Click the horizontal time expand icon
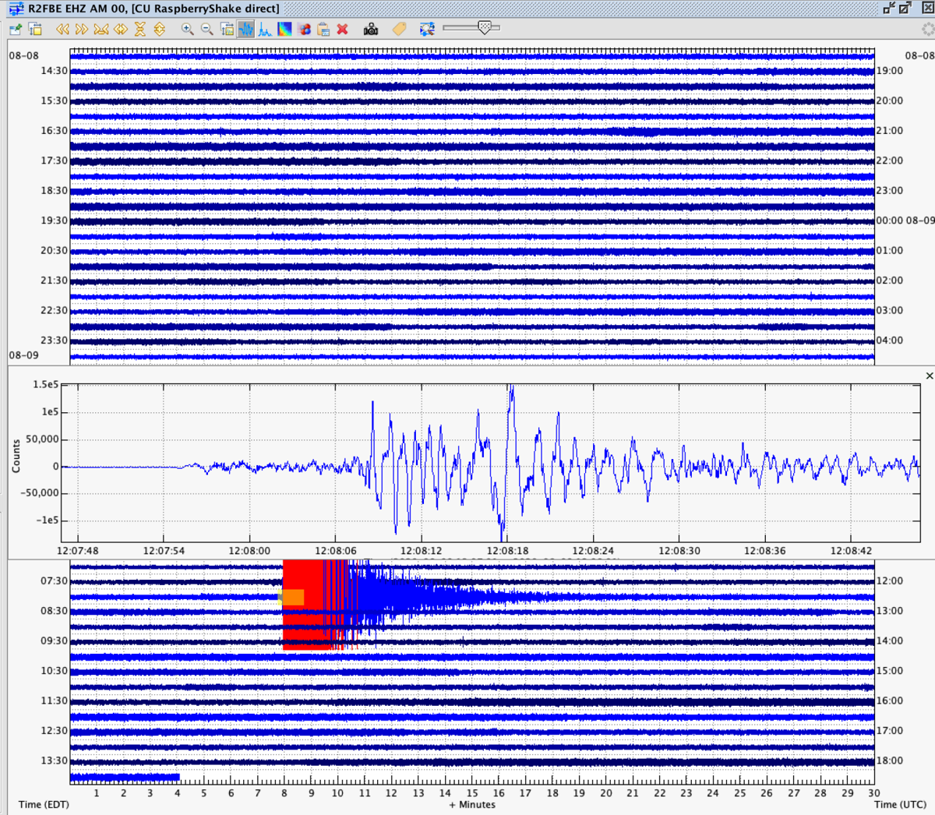 click(120, 29)
